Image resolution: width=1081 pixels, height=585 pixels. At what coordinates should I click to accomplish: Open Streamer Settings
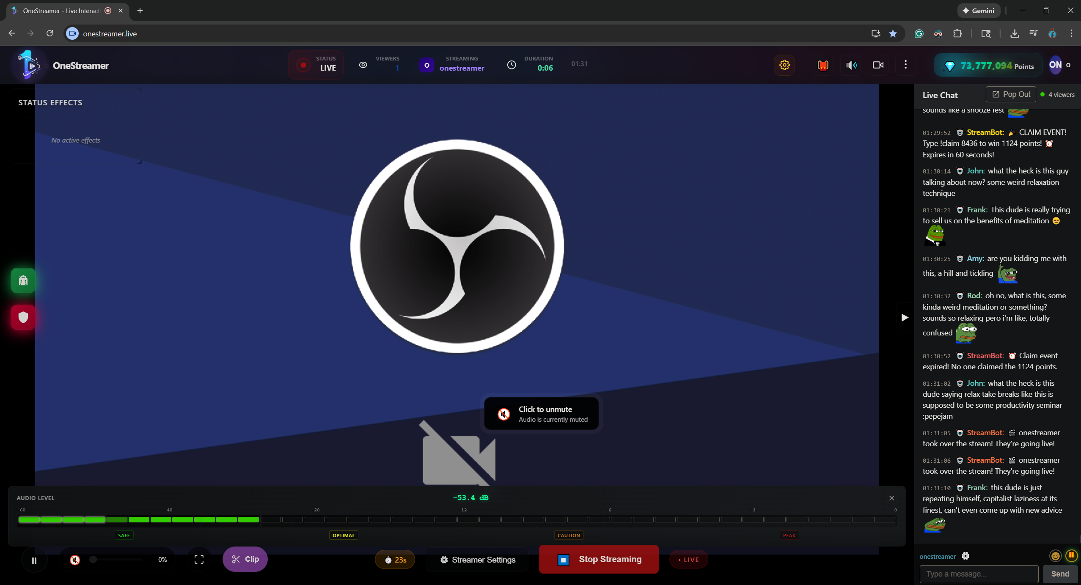click(478, 560)
